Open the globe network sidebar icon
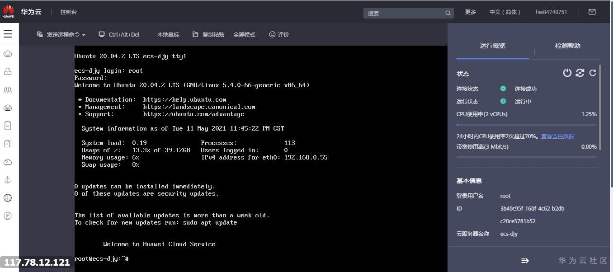The height and width of the screenshot is (272, 613). coord(8,198)
